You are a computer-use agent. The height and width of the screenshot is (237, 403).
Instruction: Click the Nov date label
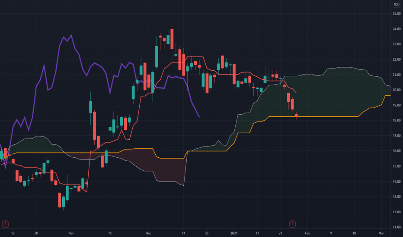[71, 233]
